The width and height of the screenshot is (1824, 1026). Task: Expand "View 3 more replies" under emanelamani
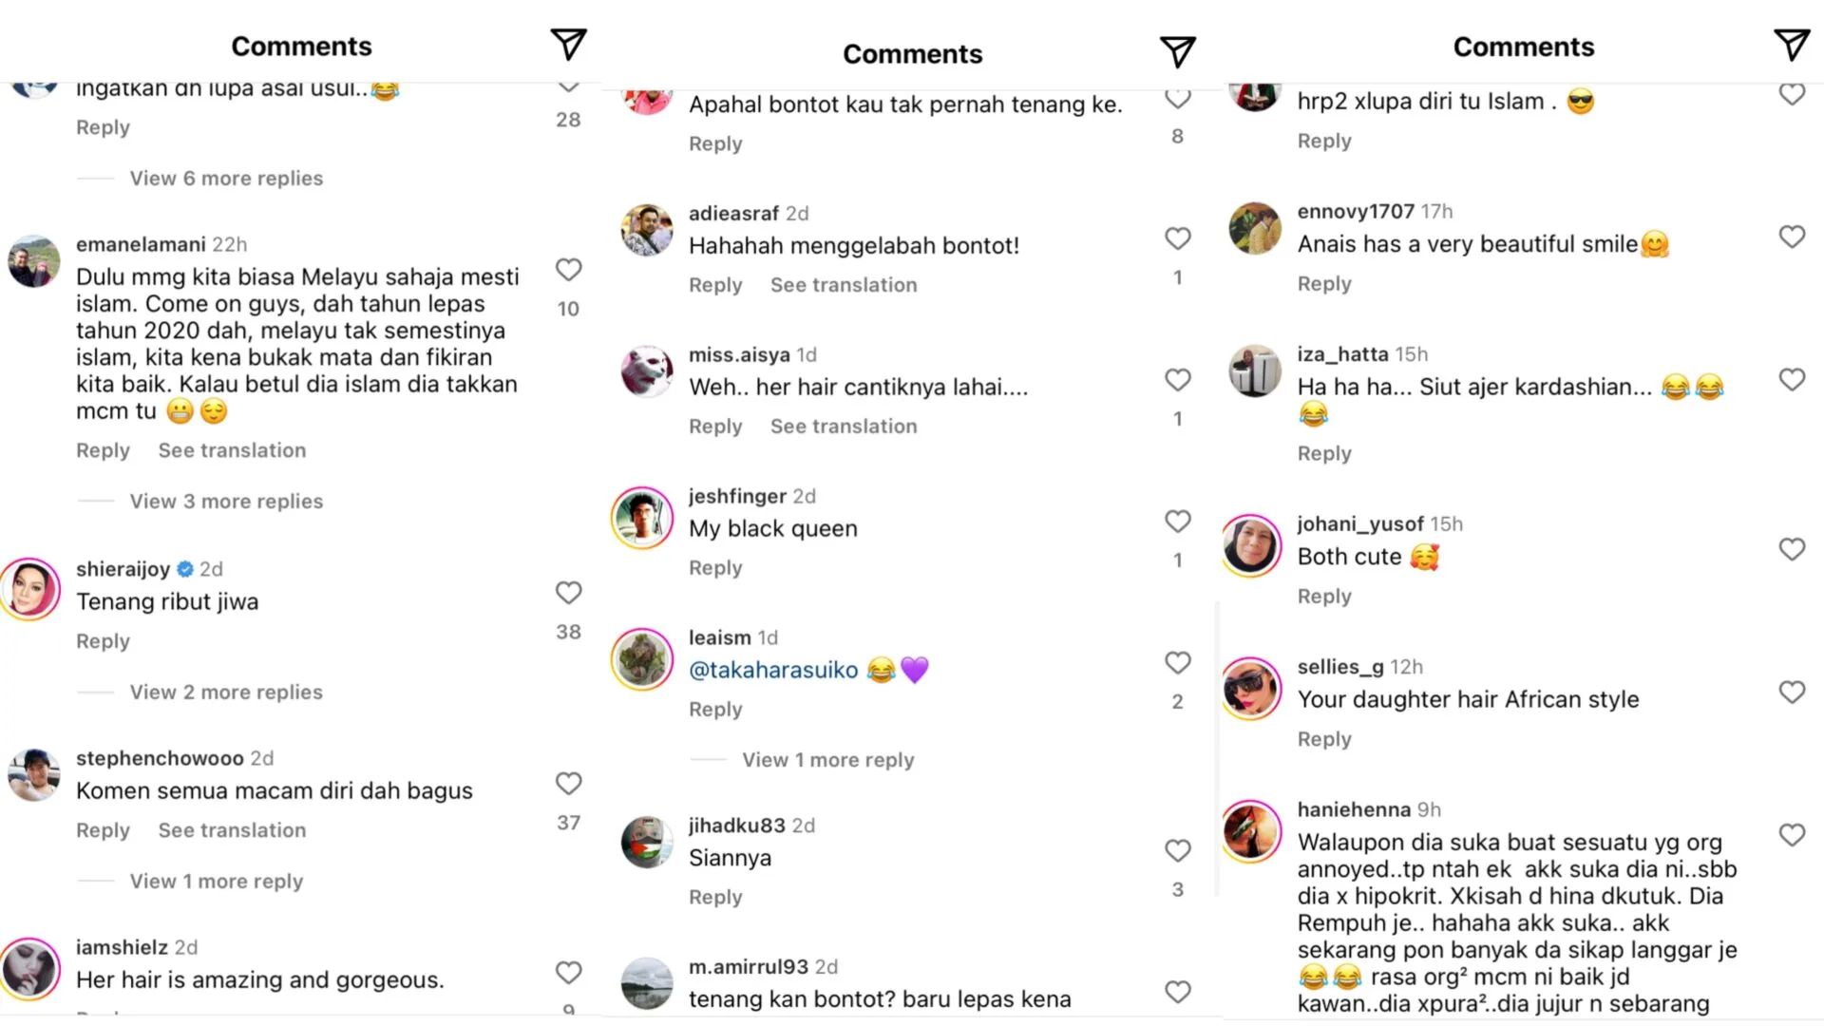pyautogui.click(x=226, y=502)
